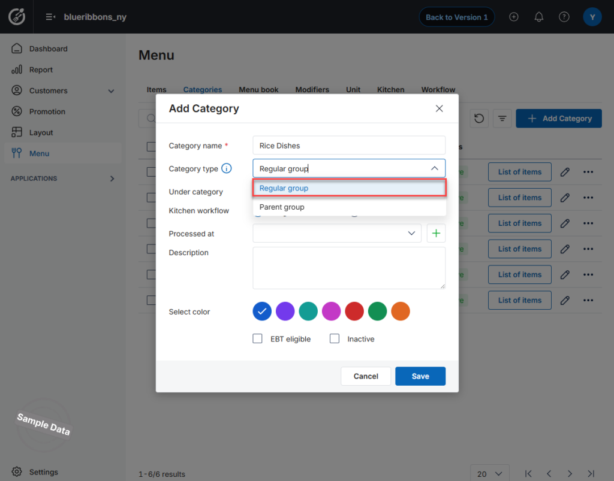Click the Layout grid icon
Image resolution: width=614 pixels, height=481 pixels.
pyautogui.click(x=17, y=132)
